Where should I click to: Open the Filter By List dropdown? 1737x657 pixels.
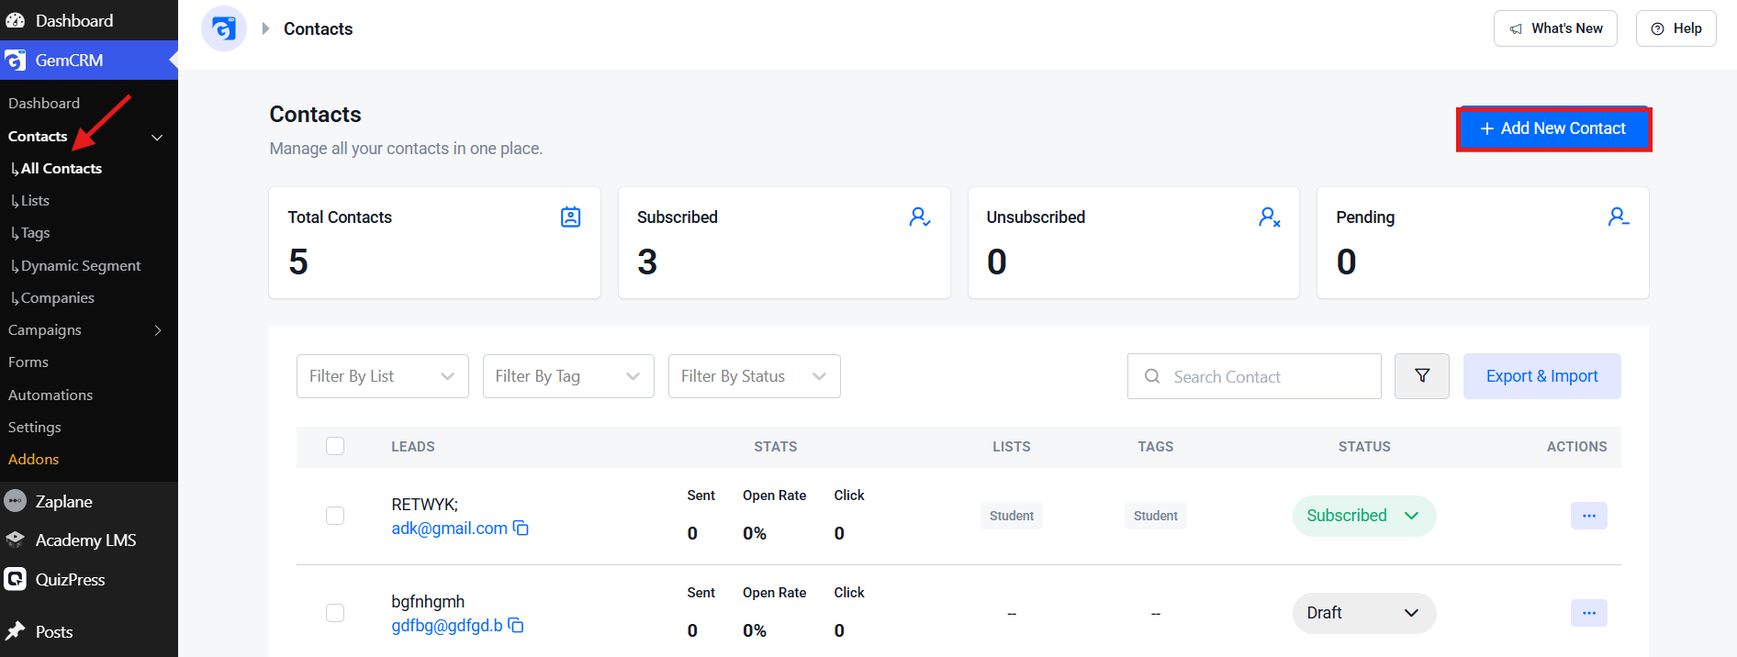coord(383,376)
